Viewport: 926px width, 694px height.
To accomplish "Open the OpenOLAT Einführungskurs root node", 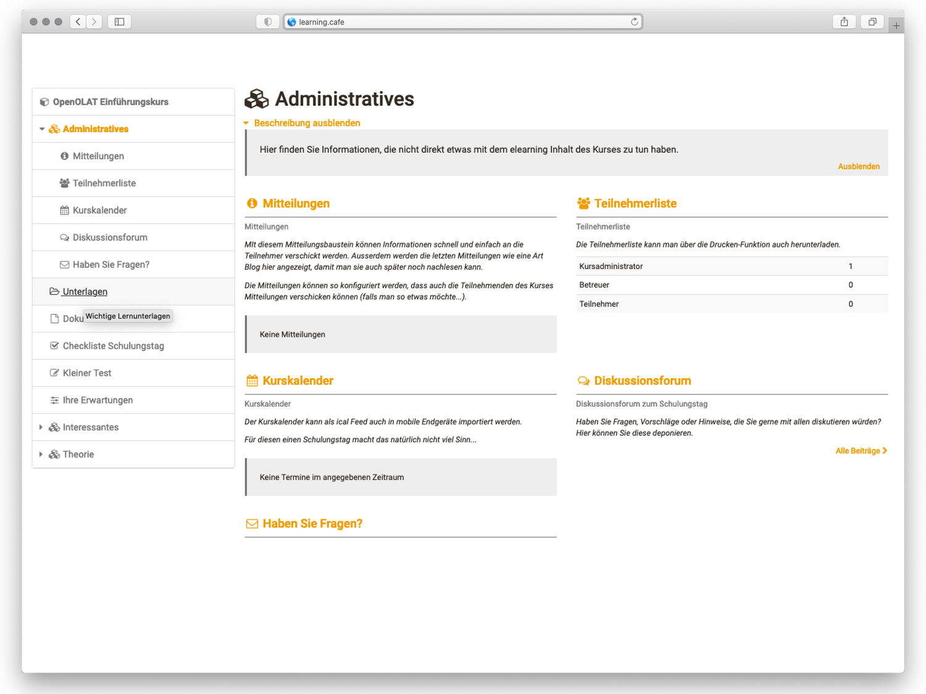I will click(111, 102).
